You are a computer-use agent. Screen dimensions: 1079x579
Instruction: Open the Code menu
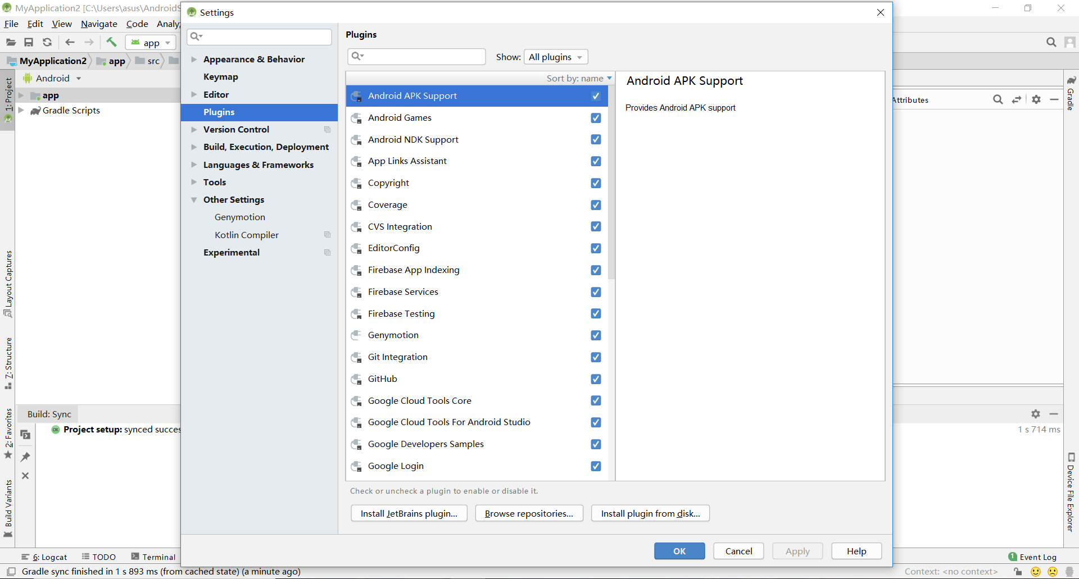tap(137, 24)
